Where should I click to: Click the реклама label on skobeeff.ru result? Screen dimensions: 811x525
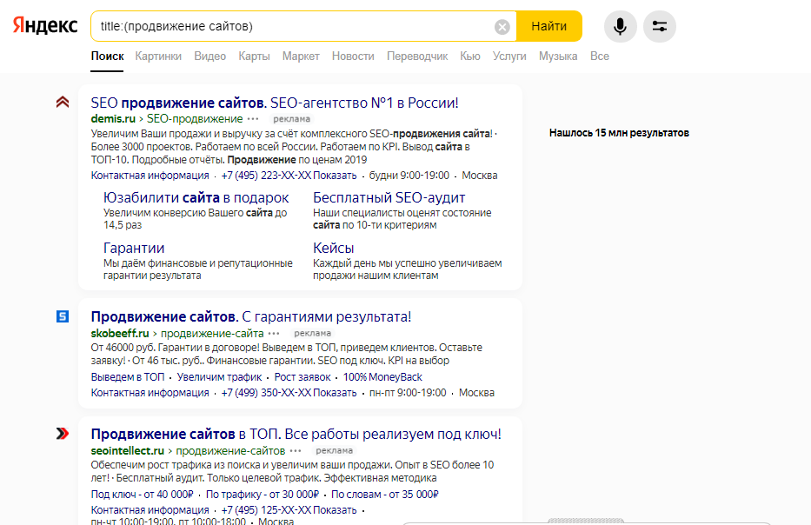click(312, 334)
